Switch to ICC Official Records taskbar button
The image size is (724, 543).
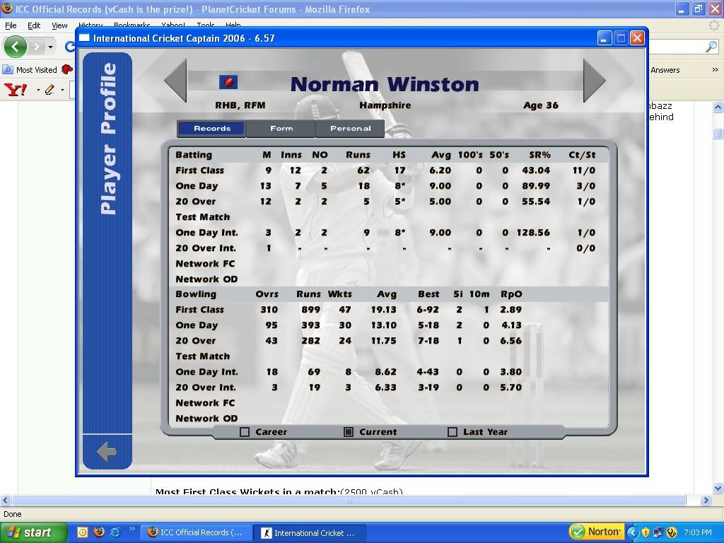pyautogui.click(x=195, y=532)
